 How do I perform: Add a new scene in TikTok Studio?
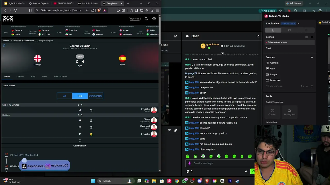(x=312, y=37)
